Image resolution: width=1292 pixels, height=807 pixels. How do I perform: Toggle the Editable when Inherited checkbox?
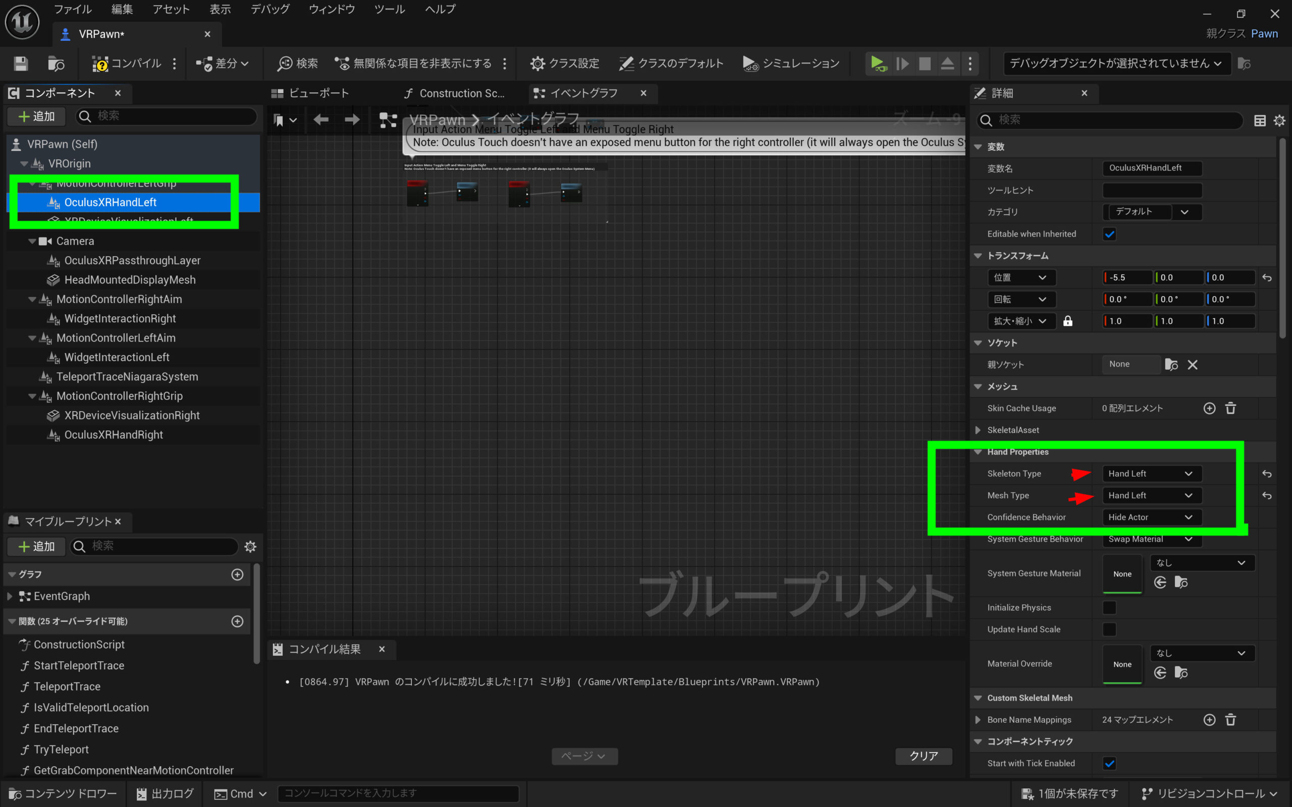pyautogui.click(x=1109, y=234)
